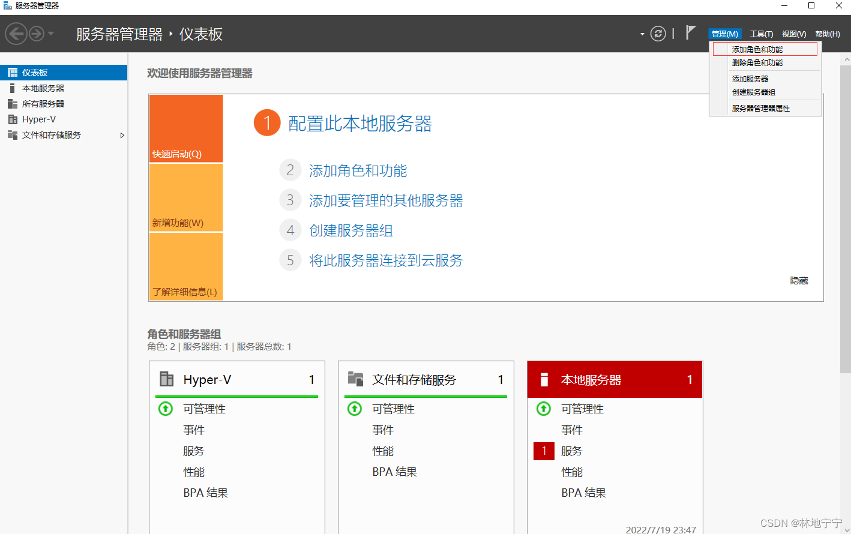Click the welcome panel 添加角色和功能 link
The width and height of the screenshot is (851, 534).
(x=358, y=170)
